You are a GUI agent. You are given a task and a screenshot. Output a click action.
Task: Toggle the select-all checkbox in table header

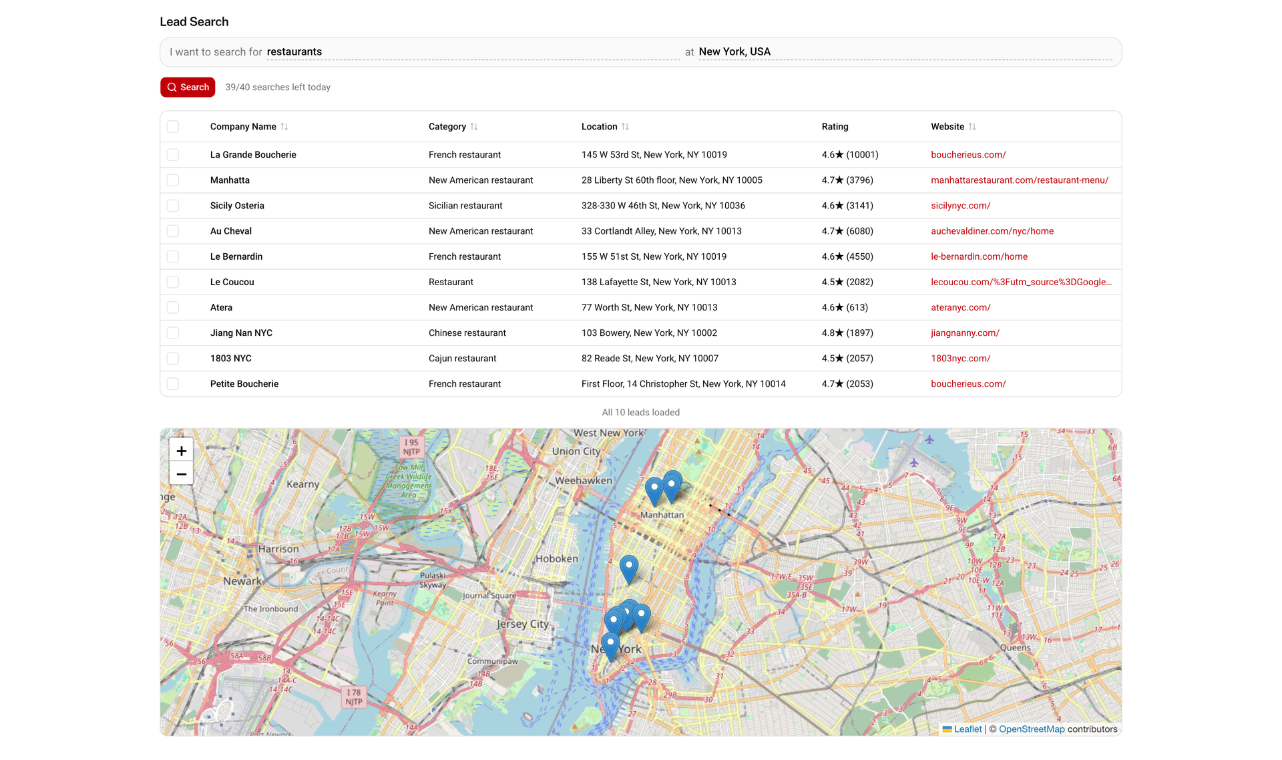[173, 126]
